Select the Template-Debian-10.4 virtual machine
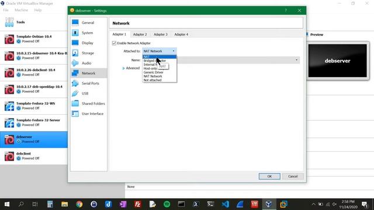 [34, 39]
